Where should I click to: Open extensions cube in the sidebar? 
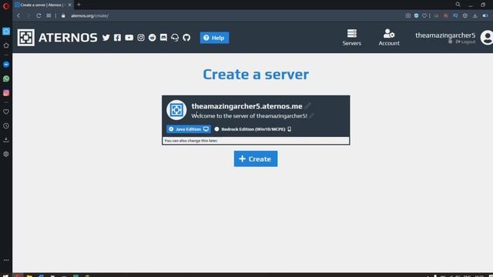(6, 154)
